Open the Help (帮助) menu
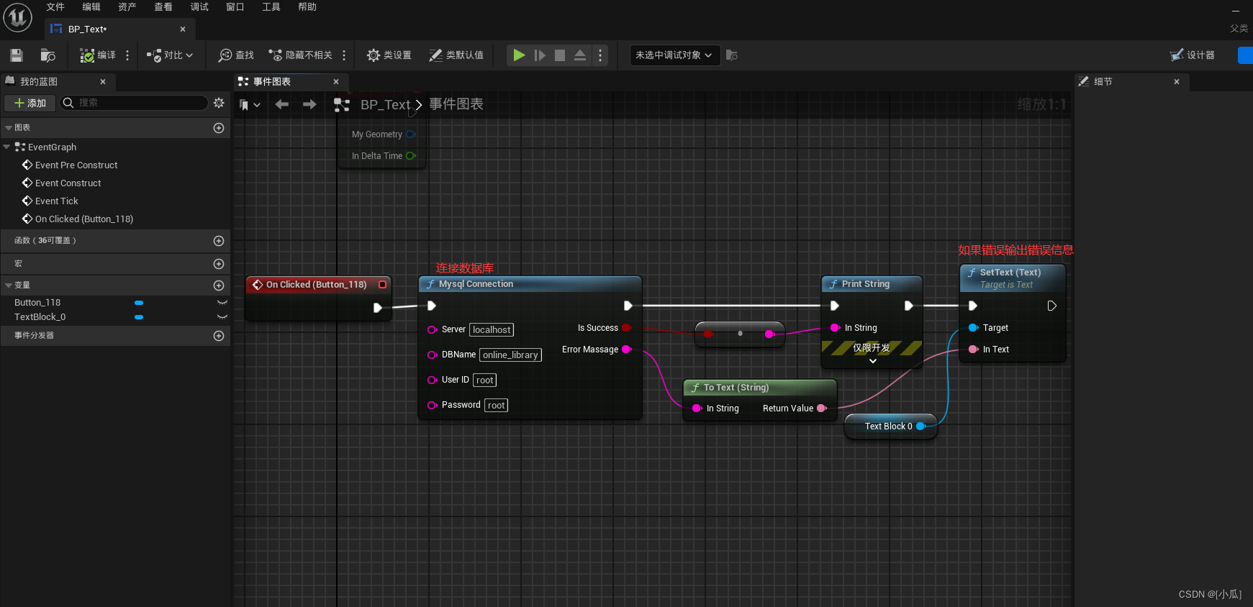 coord(307,7)
